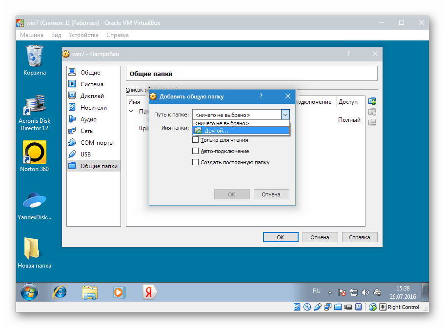Toggle the 'Авто-подключение' checkbox
Viewport: 445px width, 328px height.
(x=196, y=151)
